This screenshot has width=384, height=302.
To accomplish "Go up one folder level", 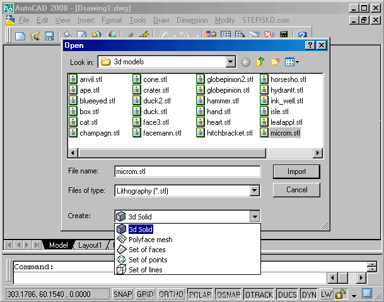I will (x=260, y=62).
